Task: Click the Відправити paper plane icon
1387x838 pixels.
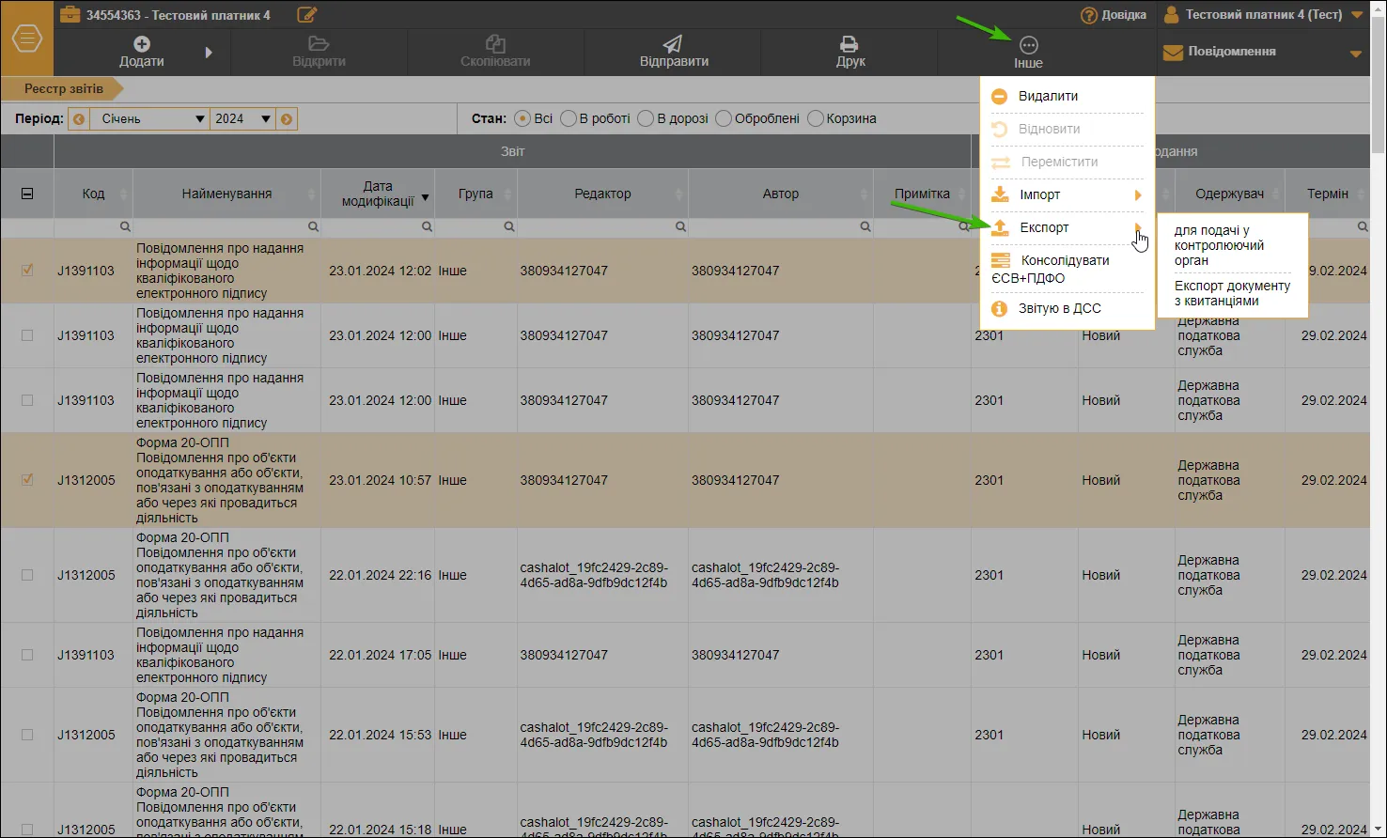Action: (x=673, y=44)
